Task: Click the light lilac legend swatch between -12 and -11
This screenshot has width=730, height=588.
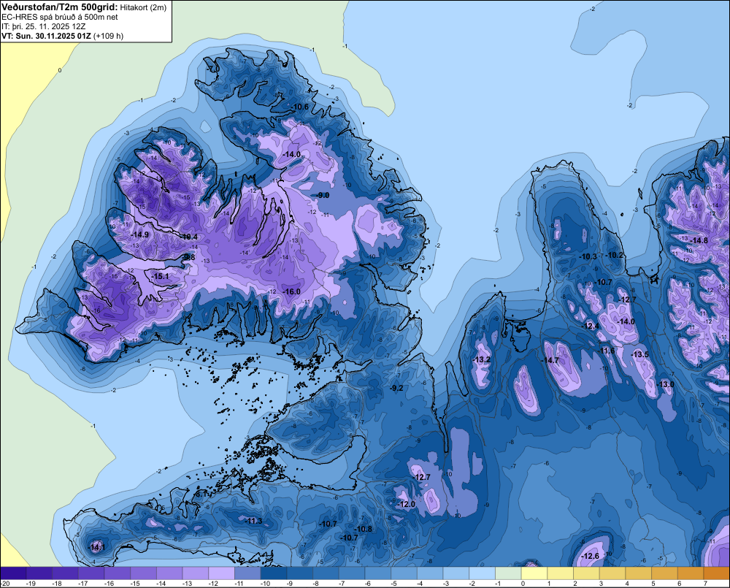Action: pos(222,573)
